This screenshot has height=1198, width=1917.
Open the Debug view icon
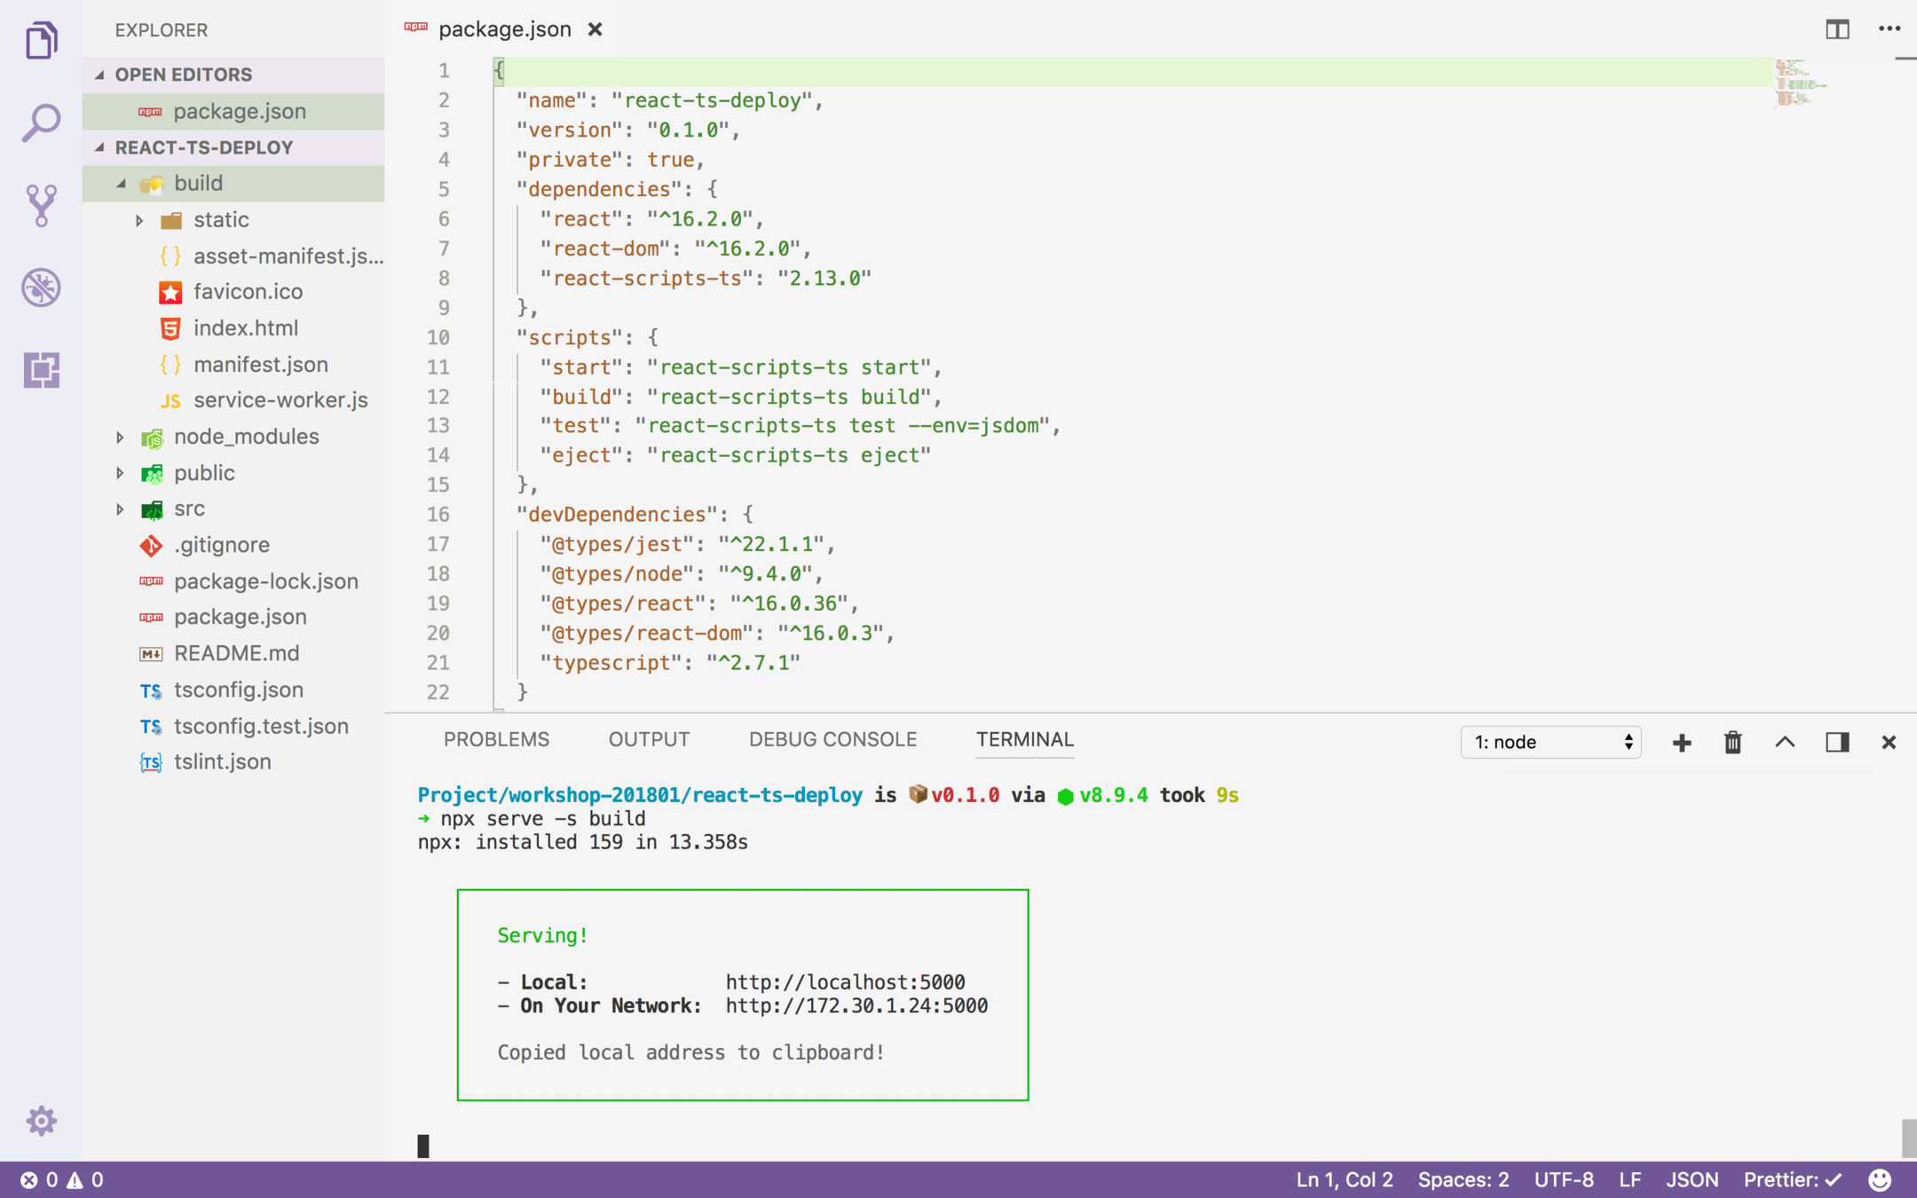[41, 288]
